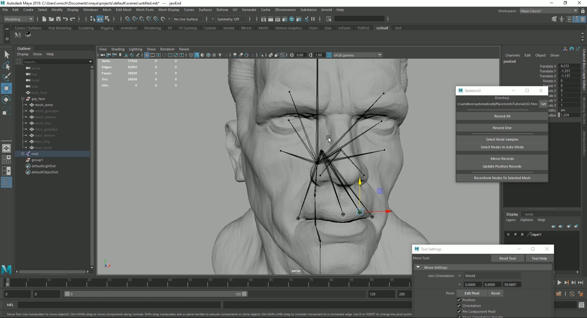Click the Four View layout icon in toolbox
The height and width of the screenshot is (318, 587).
point(6,159)
